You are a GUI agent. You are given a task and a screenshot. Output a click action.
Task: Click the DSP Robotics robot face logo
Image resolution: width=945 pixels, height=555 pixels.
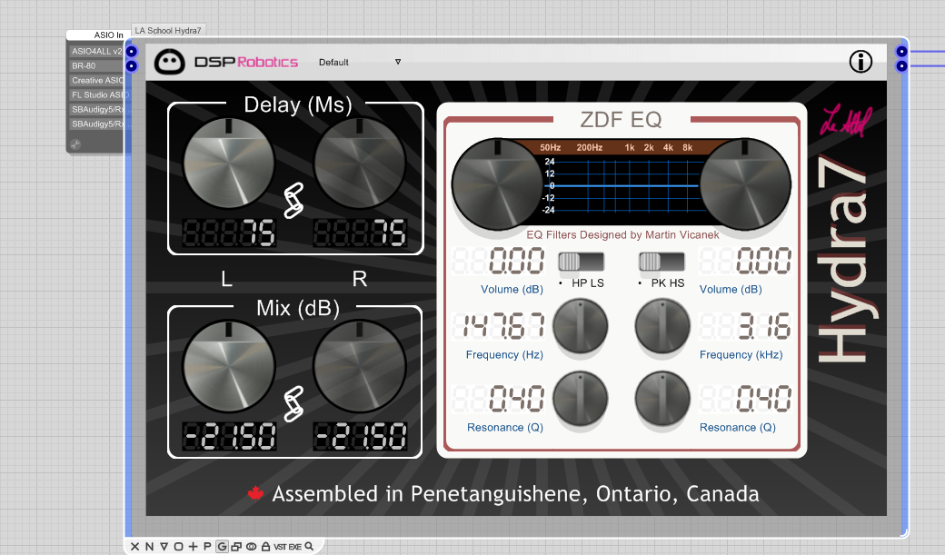[x=169, y=62]
